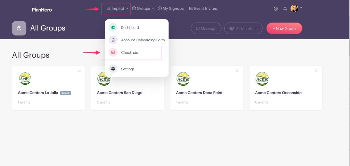350x166 pixels.
Task: Select Checklists menu item
Action: click(137, 53)
